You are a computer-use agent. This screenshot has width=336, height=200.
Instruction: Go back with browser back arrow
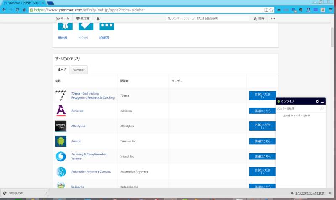pyautogui.click(x=4, y=10)
